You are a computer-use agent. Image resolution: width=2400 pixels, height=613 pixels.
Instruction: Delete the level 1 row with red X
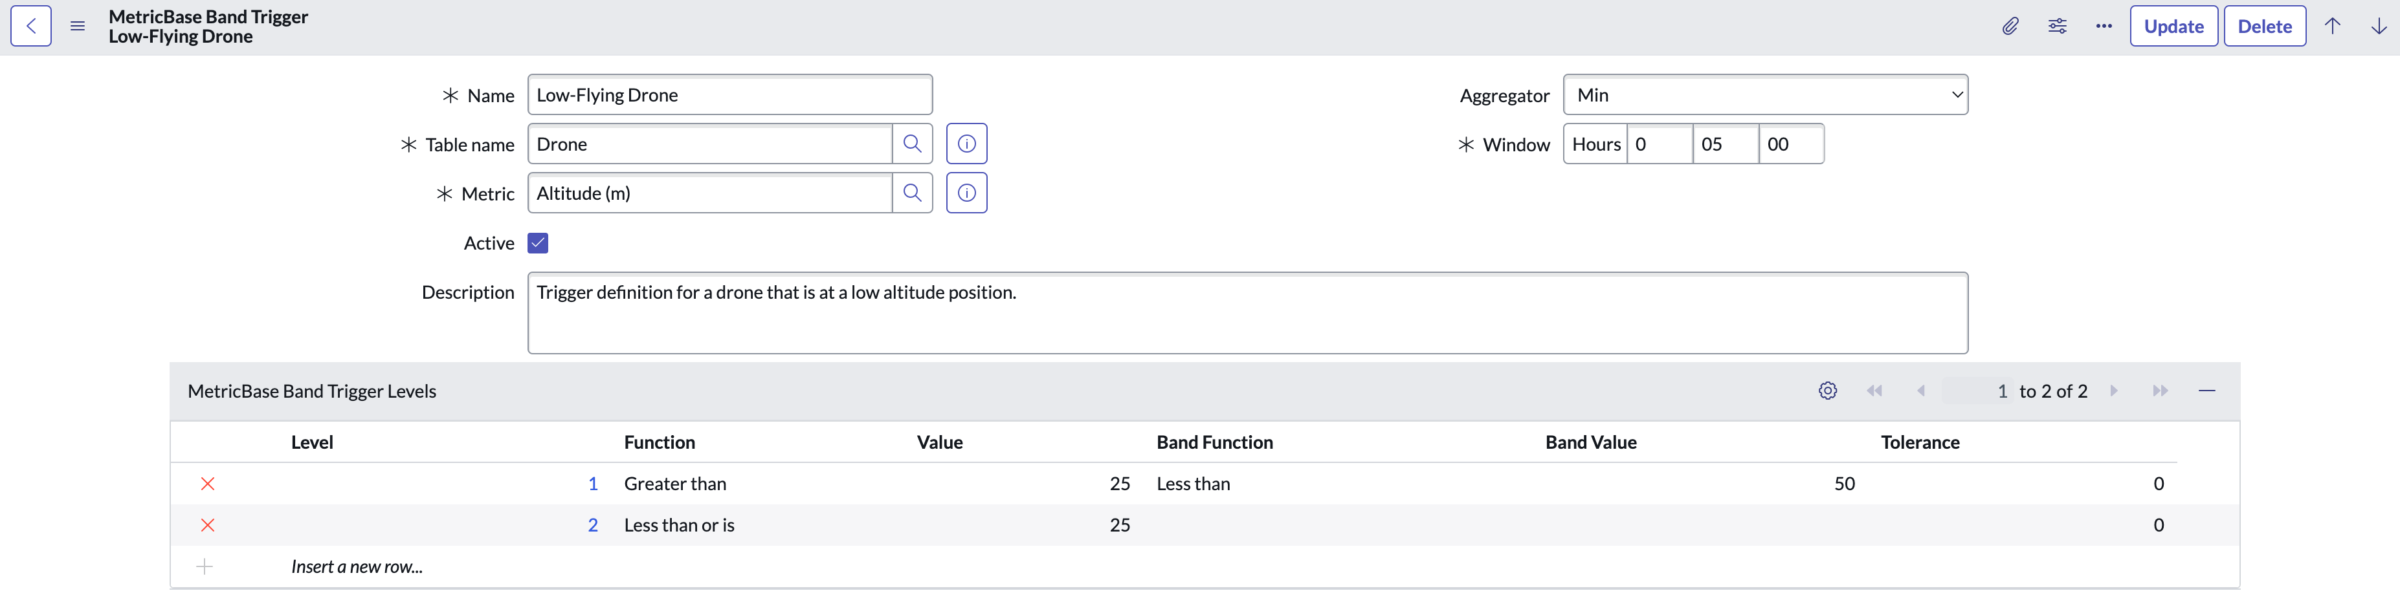click(x=208, y=484)
